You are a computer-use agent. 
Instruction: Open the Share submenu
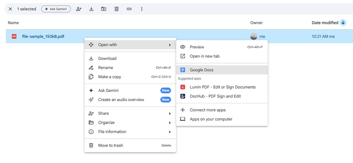tap(130, 114)
